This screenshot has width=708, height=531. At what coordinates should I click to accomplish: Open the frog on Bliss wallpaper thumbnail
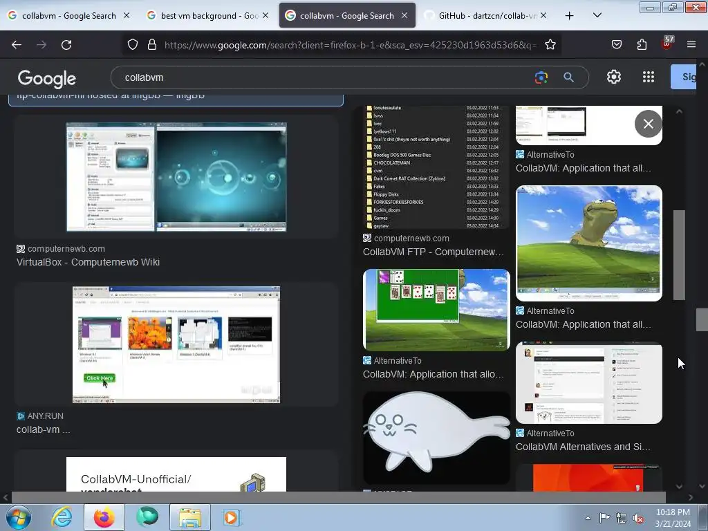589,243
